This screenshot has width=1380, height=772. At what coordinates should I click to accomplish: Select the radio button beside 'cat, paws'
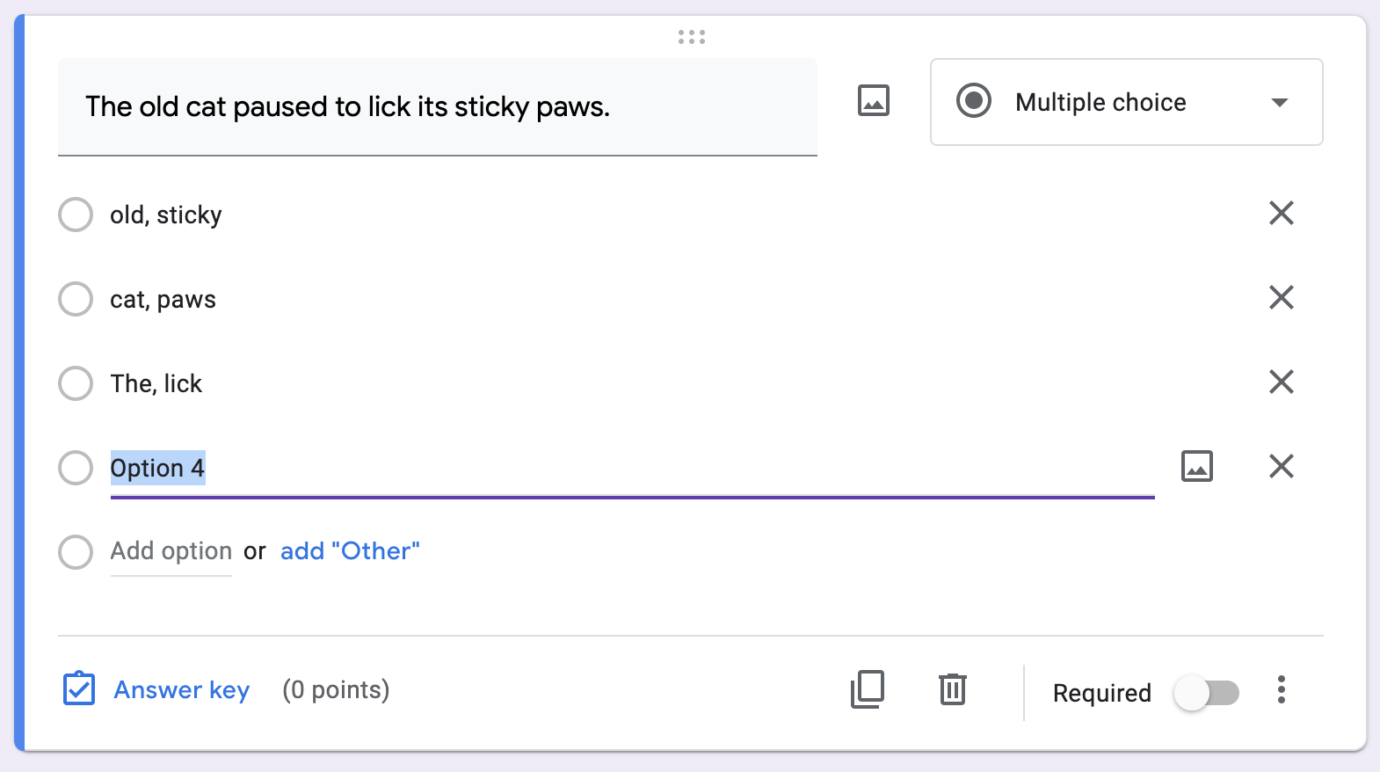pos(76,299)
